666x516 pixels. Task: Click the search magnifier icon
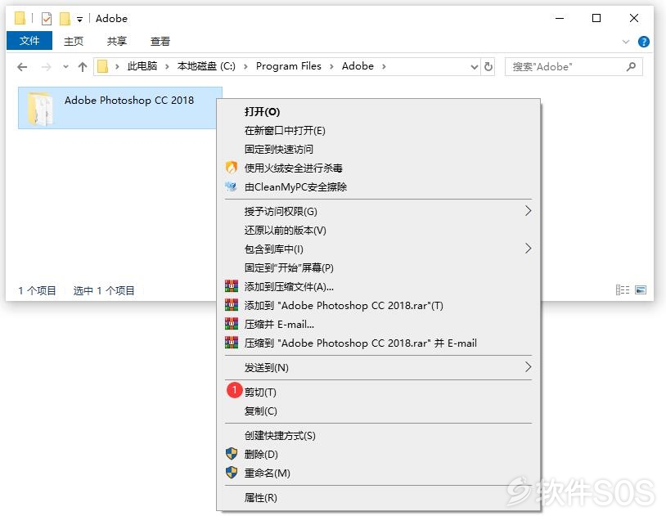(x=631, y=67)
